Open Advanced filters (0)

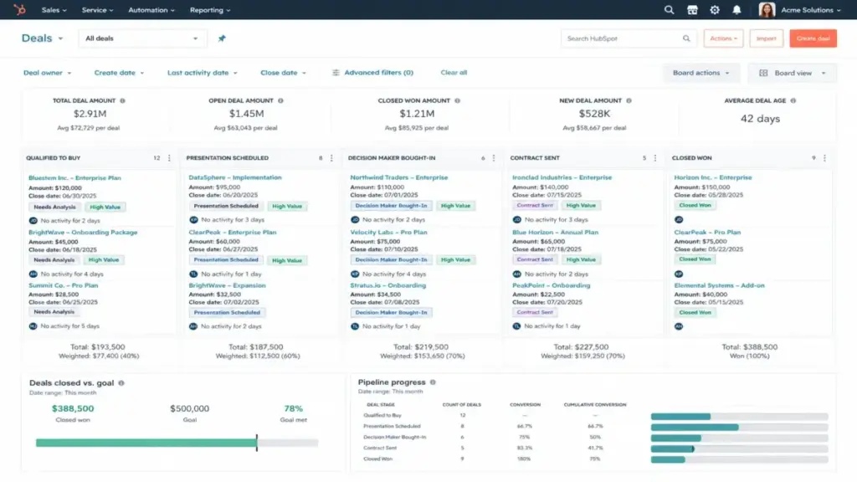pos(372,72)
